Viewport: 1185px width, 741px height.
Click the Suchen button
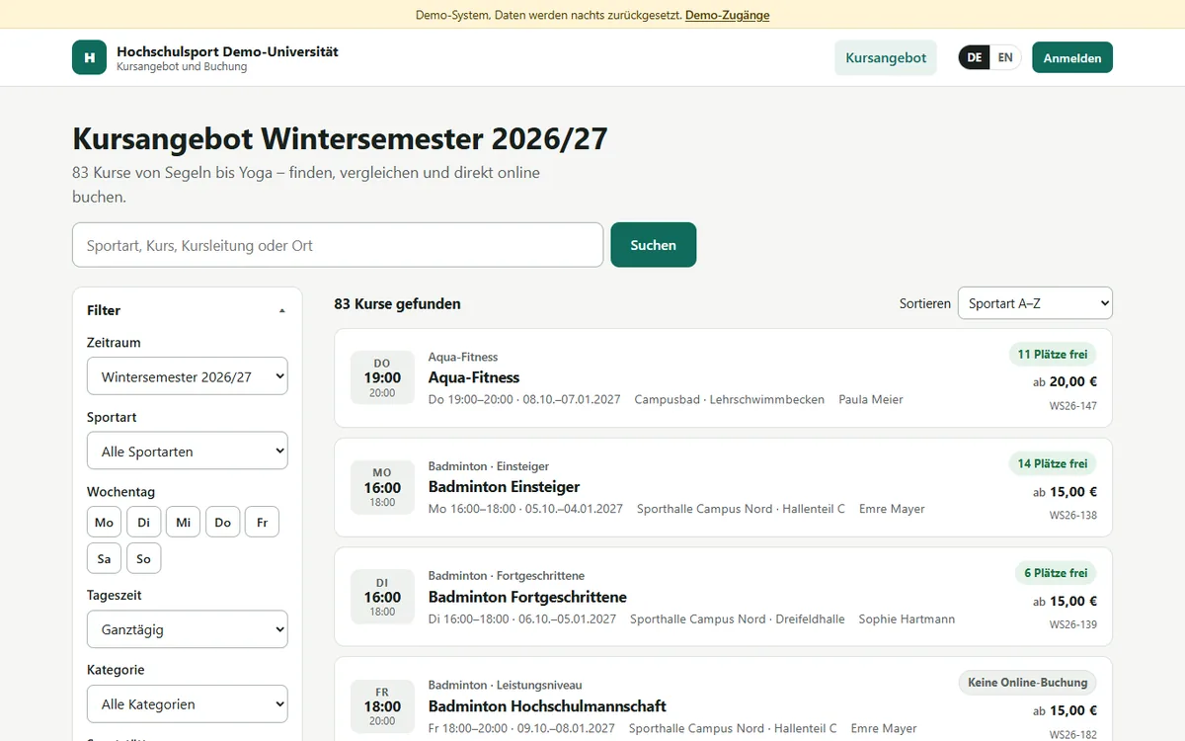654,245
